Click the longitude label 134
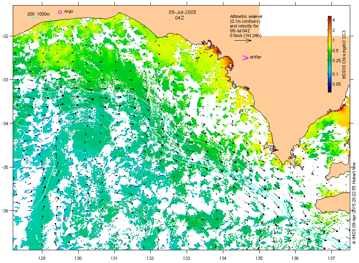Viewport: 359px width, 263px height. coord(223,259)
